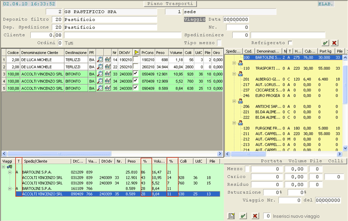Click Colli column header in orders grid

(188, 53)
